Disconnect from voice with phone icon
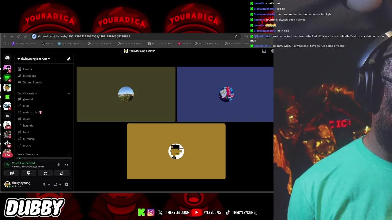Viewport: 392px width, 220px height. coord(66,165)
